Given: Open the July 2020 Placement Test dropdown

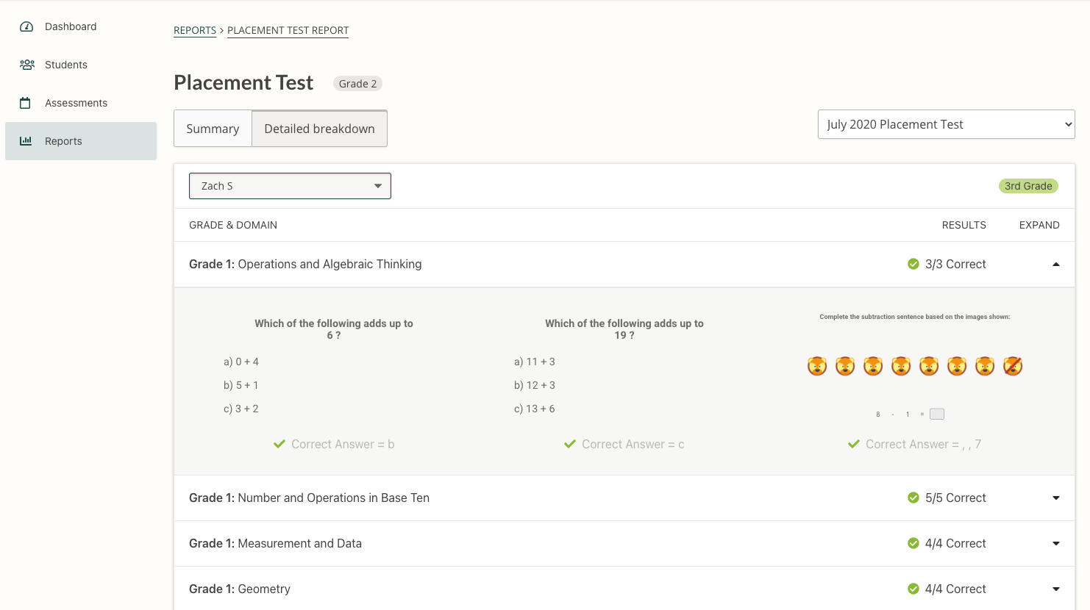Looking at the screenshot, I should [946, 124].
